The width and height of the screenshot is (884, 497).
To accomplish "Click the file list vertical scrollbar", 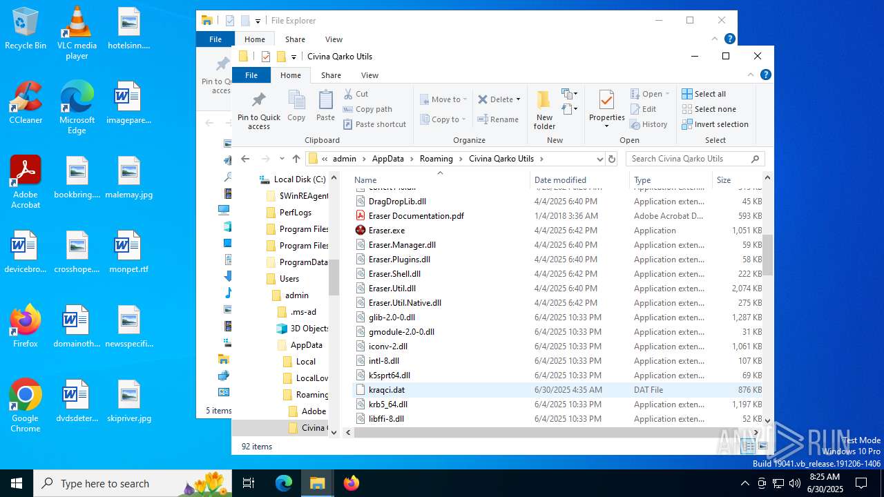I will click(767, 255).
